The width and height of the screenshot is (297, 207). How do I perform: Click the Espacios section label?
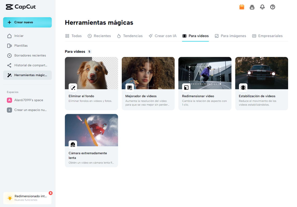coord(13,92)
